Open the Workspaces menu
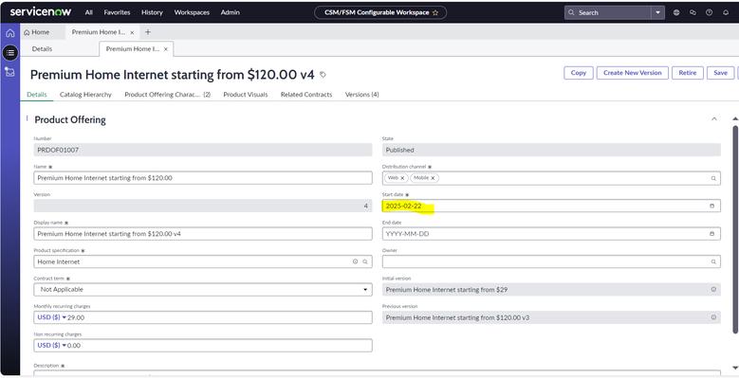Image resolution: width=739 pixels, height=378 pixels. (x=192, y=12)
